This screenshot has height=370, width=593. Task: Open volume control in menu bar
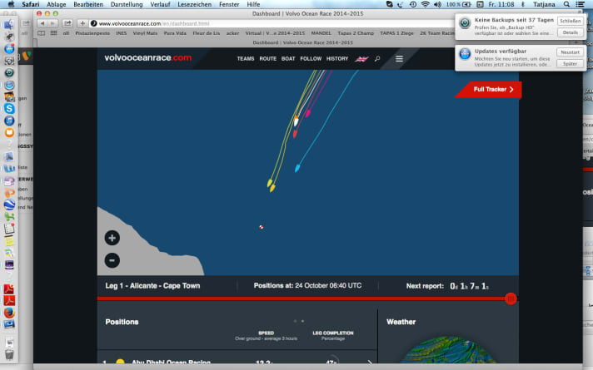point(437,4)
